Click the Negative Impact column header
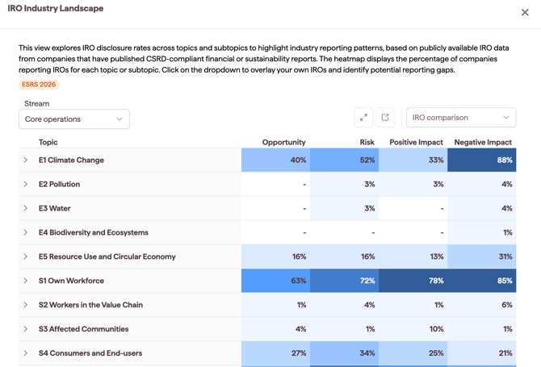Screen dimensions: 541x367 pos(483,142)
